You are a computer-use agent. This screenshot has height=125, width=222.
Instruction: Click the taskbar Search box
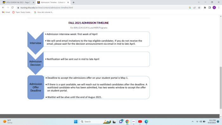[x=95, y=122]
